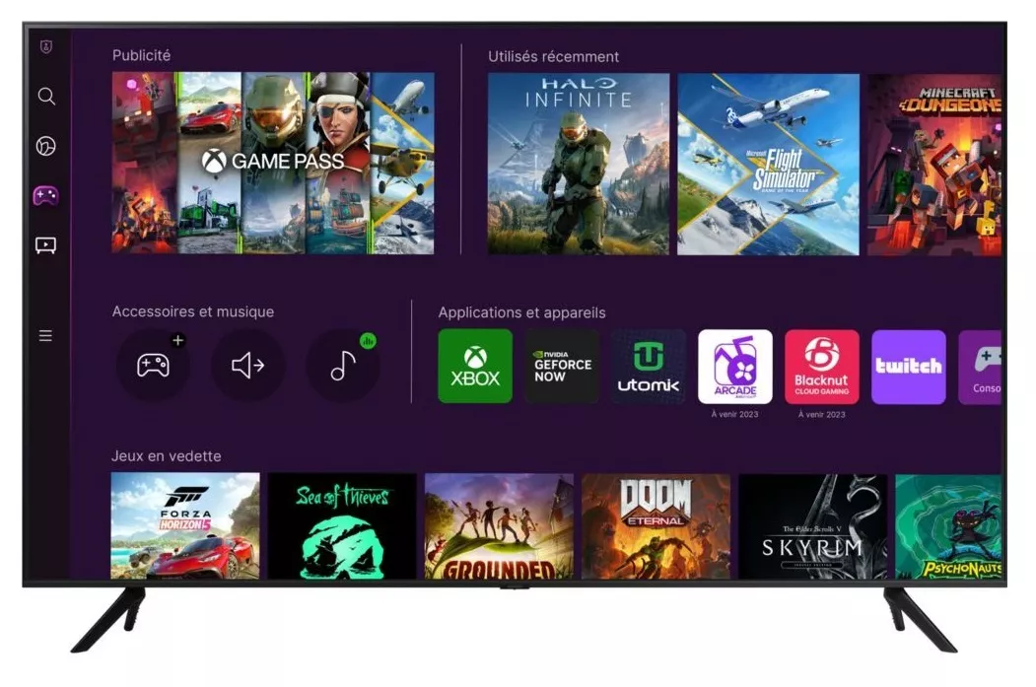The height and width of the screenshot is (687, 1036).
Task: Select the Gaming Hub controller icon in sidebar
Action: tap(45, 195)
